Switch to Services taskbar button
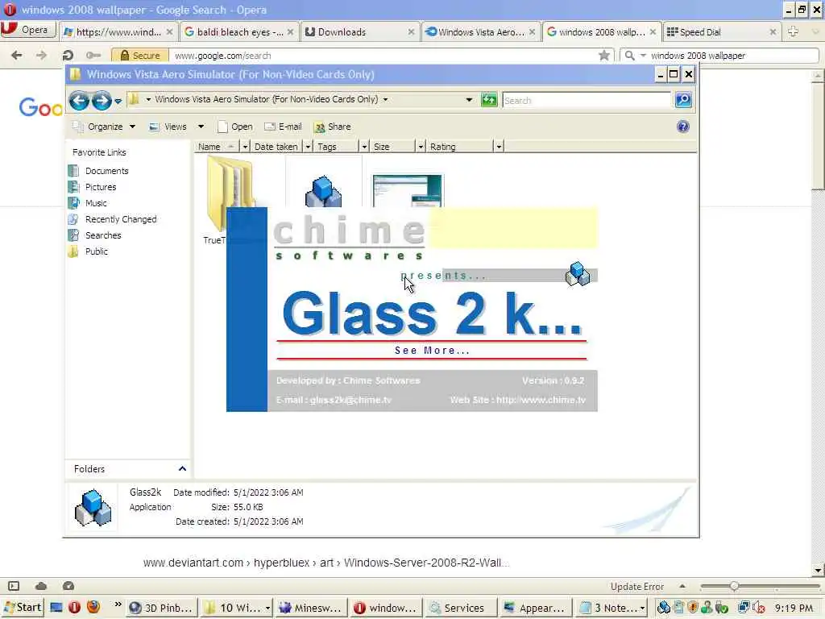Image resolution: width=825 pixels, height=619 pixels. 462,608
